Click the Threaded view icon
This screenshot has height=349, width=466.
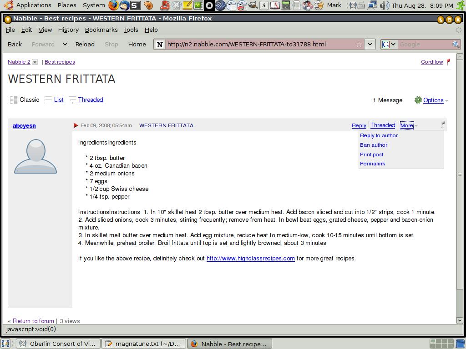(72, 100)
